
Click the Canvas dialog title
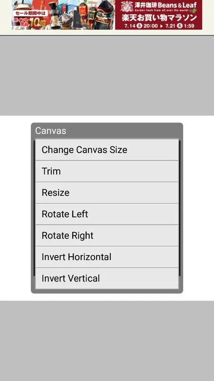[50, 130]
